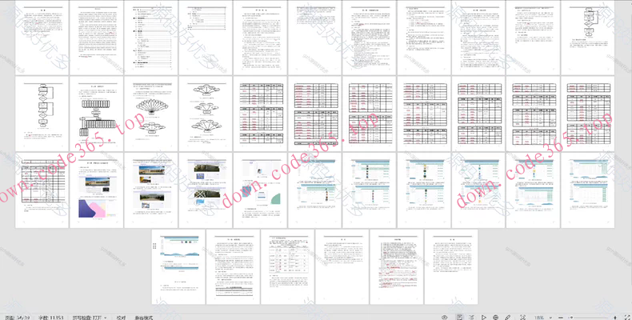Switch to page layout view icon
This screenshot has height=320, width=632.
point(460,318)
